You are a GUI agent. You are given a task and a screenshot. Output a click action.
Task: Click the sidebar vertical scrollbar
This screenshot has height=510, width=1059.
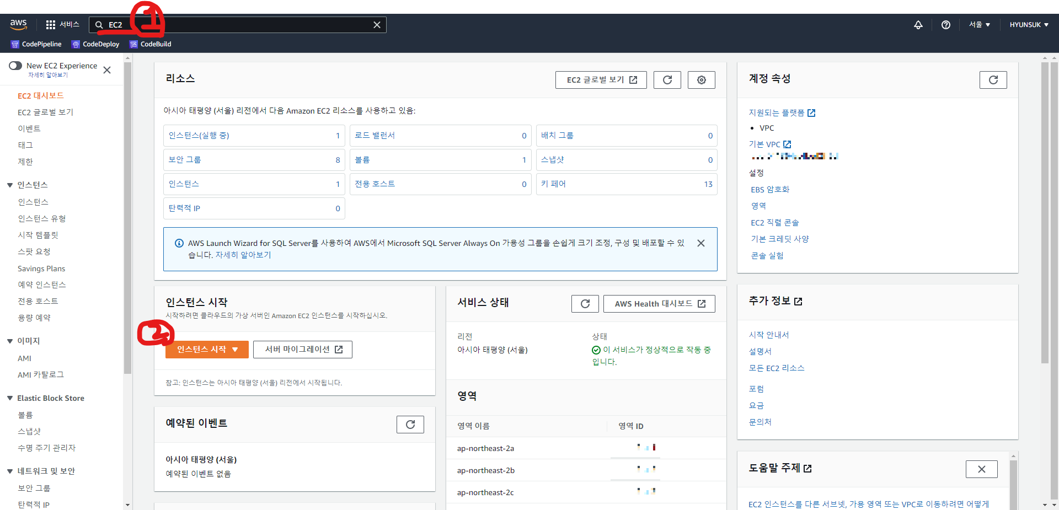click(x=127, y=218)
